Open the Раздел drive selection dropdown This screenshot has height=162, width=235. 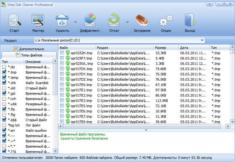point(119,40)
